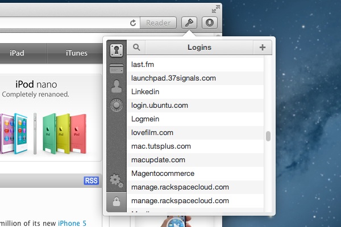341x227 pixels.
Task: Open the password generator dial icon
Action: [x=117, y=105]
